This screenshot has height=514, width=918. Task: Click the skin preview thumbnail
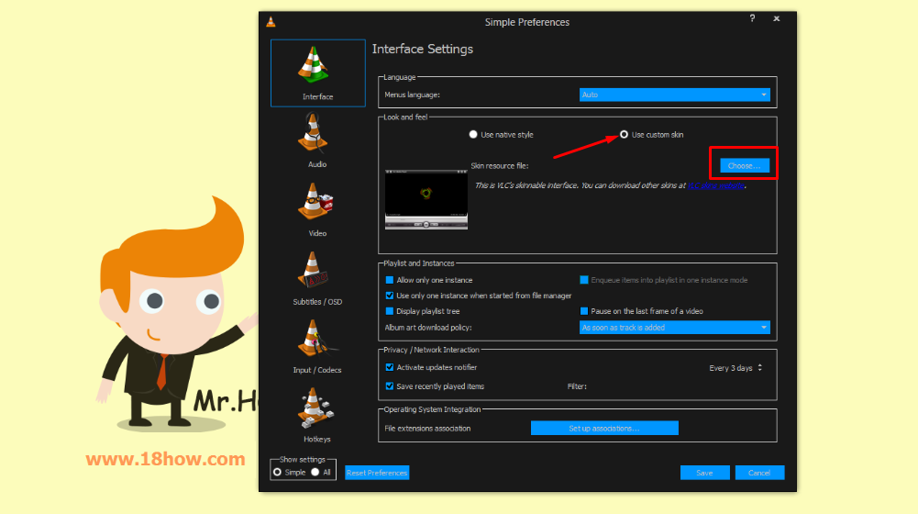pyautogui.click(x=426, y=199)
